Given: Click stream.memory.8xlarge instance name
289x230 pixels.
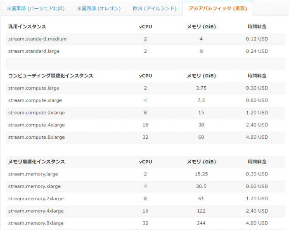Looking at the screenshot, I should (36, 223).
